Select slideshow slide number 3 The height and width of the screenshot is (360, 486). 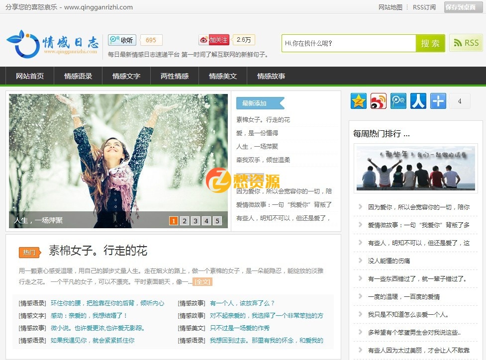tap(195, 220)
